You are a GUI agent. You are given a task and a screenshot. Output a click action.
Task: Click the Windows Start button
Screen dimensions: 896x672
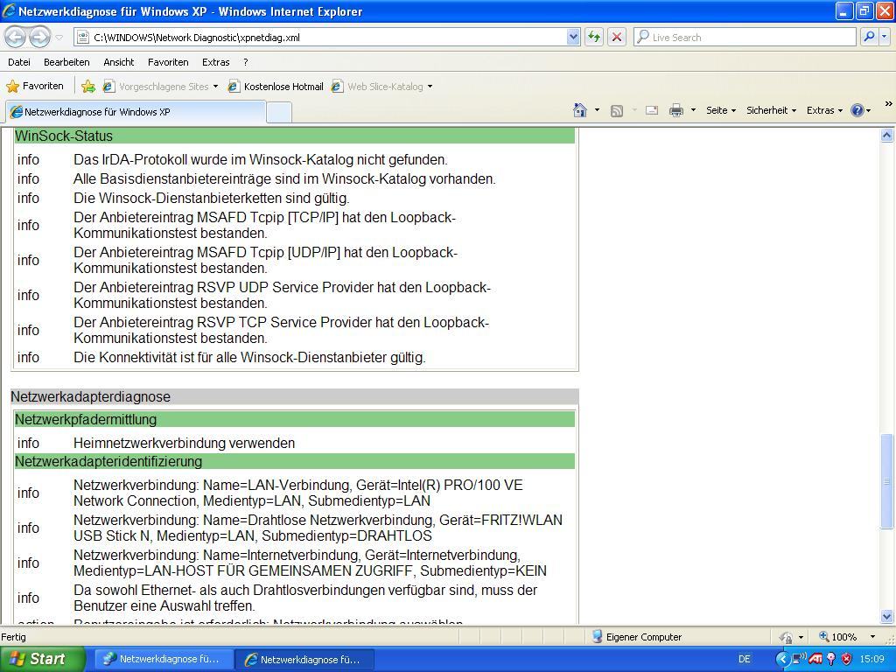(x=41, y=659)
